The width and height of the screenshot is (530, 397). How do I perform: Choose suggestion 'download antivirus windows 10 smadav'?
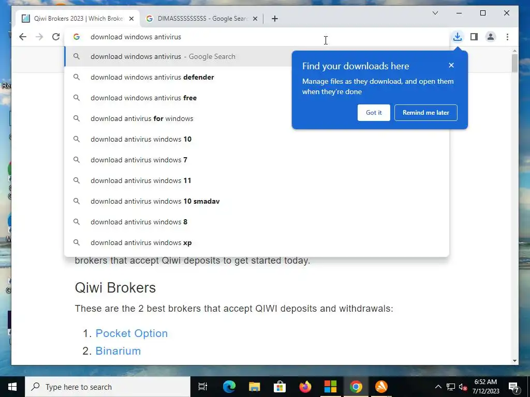[x=257, y=201]
